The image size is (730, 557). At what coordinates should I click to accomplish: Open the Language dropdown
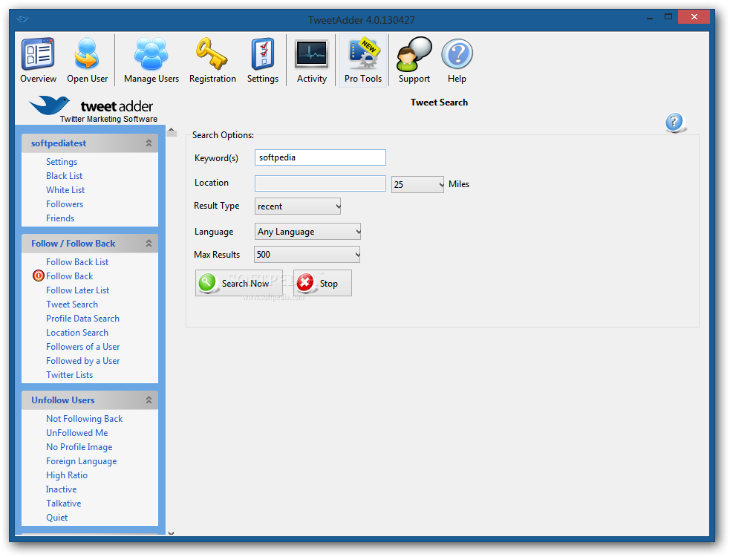(307, 232)
